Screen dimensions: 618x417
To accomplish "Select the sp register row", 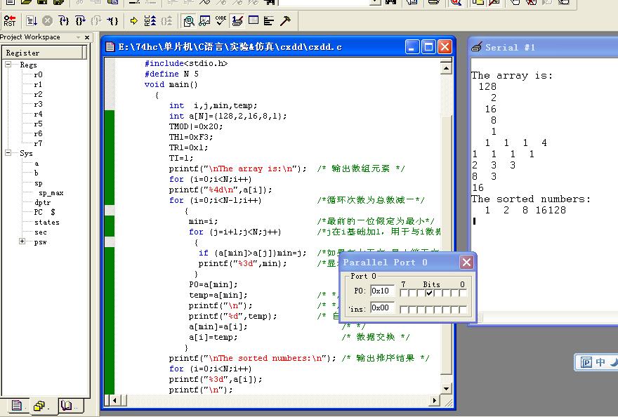I will tap(38, 183).
